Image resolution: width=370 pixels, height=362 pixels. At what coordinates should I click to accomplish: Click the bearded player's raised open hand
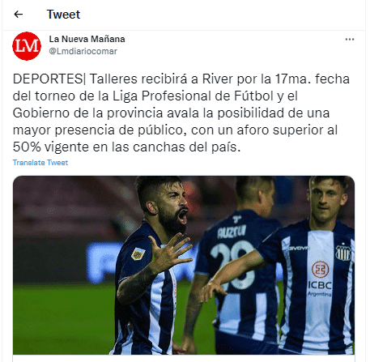(x=171, y=253)
